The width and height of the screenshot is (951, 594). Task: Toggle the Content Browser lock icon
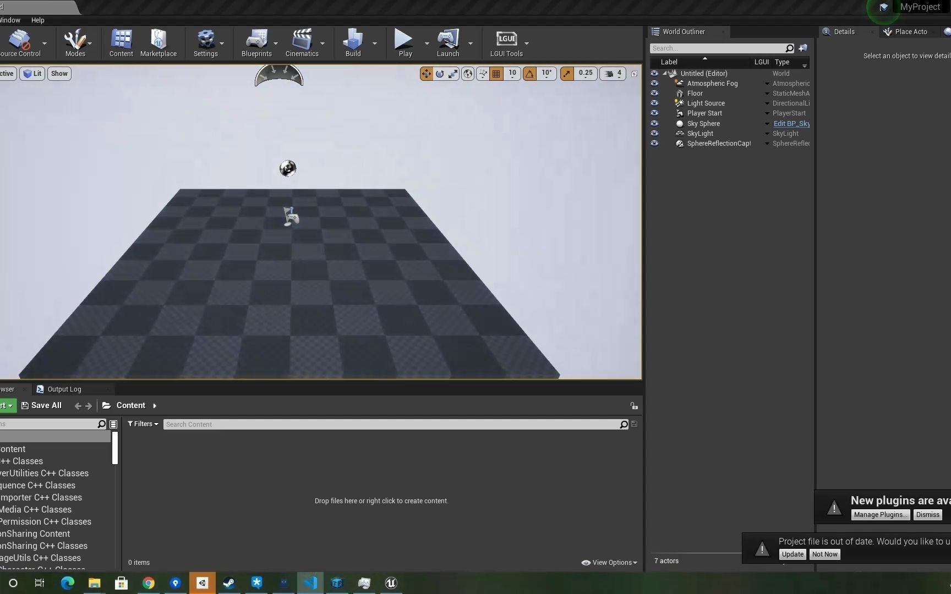pyautogui.click(x=634, y=406)
